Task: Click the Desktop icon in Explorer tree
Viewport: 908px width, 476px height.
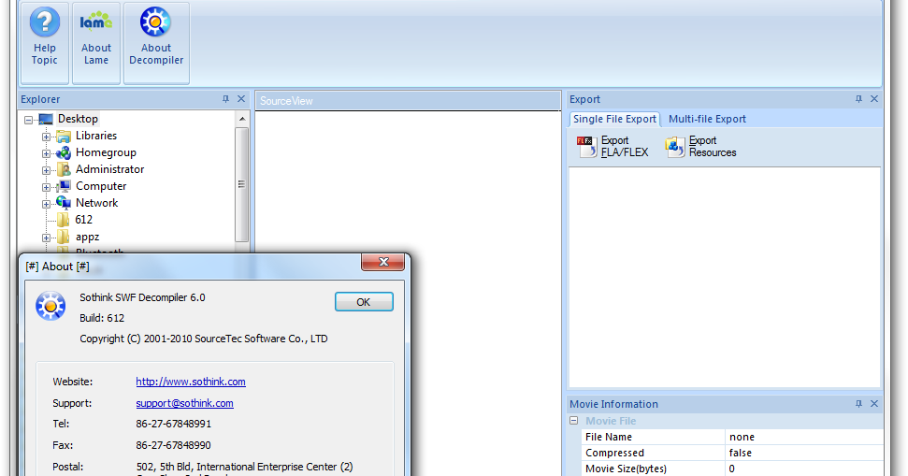Action: click(46, 120)
